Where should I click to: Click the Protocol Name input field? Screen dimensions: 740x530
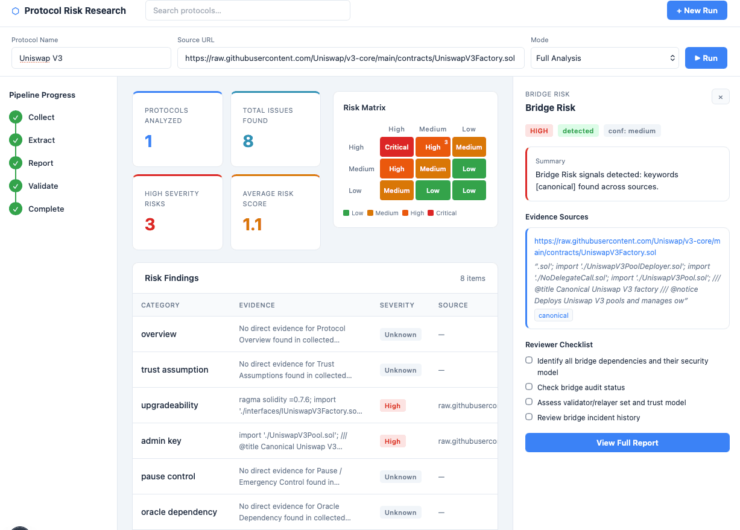click(x=91, y=58)
